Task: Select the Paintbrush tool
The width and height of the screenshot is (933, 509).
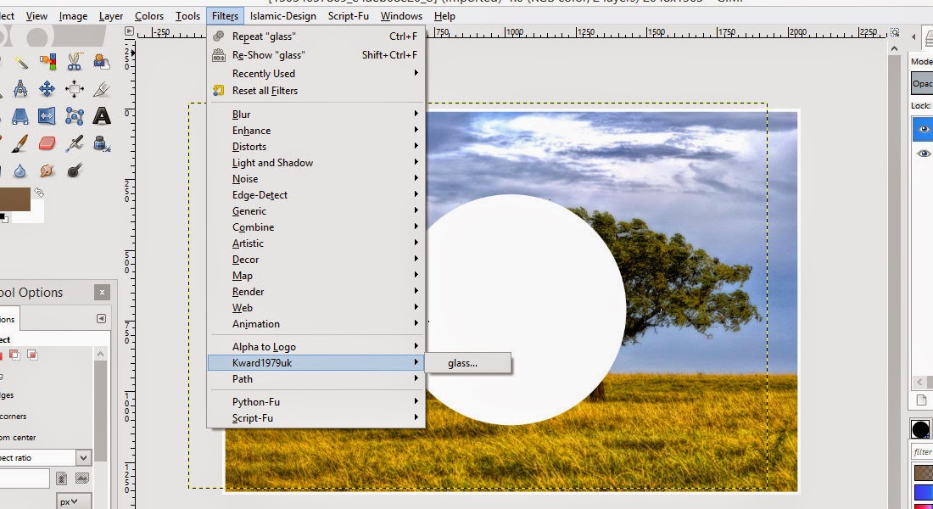Action: point(20,143)
